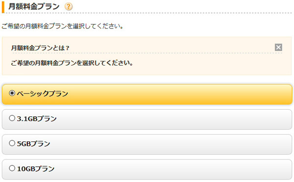Enable the 10GBプラン radio button
Image resolution: width=294 pixels, height=182 pixels.
pyautogui.click(x=12, y=168)
